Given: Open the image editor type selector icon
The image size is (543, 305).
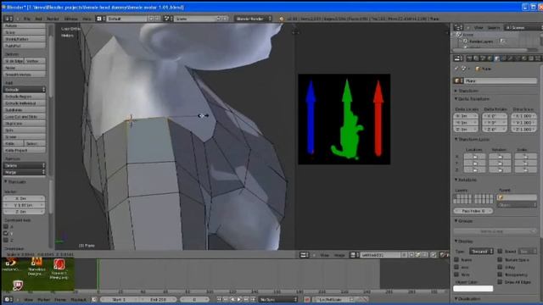Looking at the screenshot, I should coord(304,255).
